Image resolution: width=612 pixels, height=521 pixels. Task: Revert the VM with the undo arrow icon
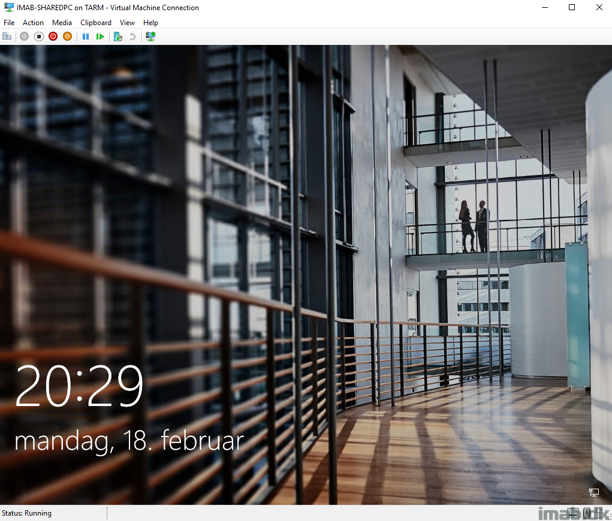pos(132,37)
